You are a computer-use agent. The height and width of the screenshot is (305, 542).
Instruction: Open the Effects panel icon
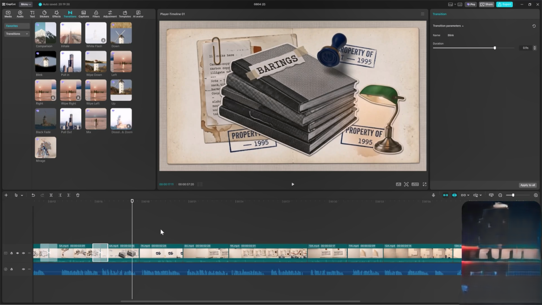[x=56, y=14]
